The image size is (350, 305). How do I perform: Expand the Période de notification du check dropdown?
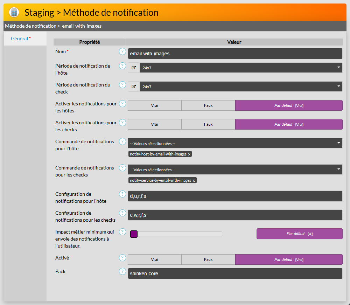[240, 86]
